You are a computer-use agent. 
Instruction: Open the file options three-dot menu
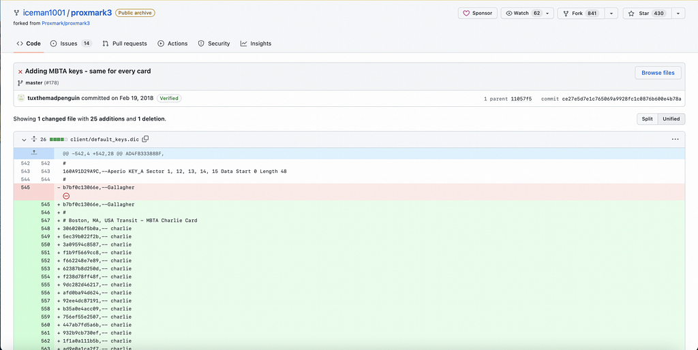point(676,139)
